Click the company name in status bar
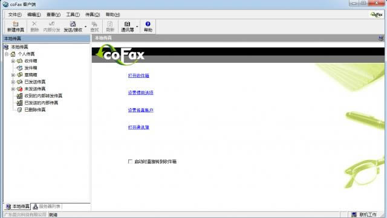Image resolution: width=387 pixels, height=218 pixels. pyautogui.click(x=25, y=215)
